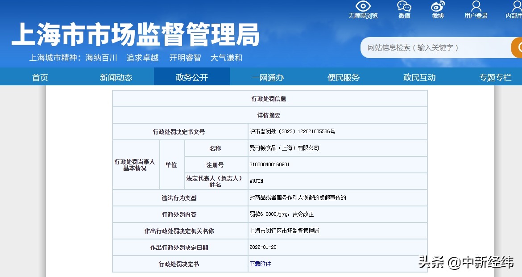Image resolution: width=522 pixels, height=277 pixels.
Task: Click the 下载附件 download link
Action: [261, 264]
